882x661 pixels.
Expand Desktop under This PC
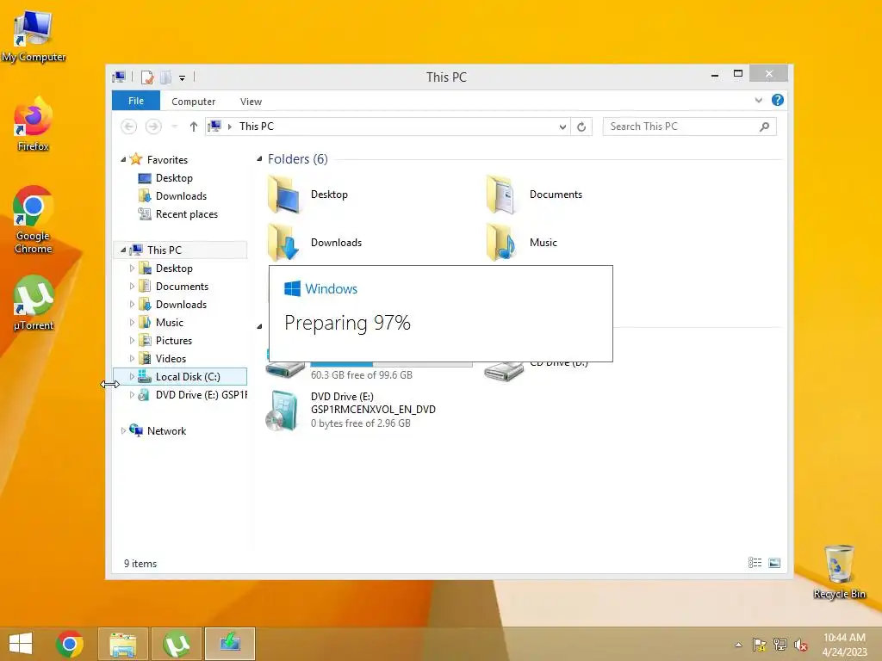click(x=132, y=269)
